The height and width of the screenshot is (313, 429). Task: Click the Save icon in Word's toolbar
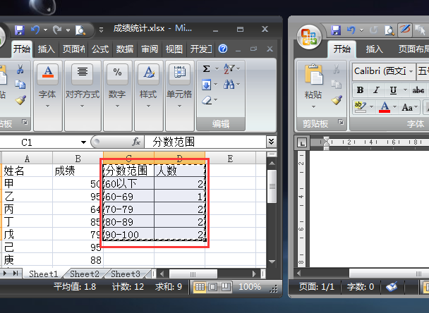pyautogui.click(x=336, y=30)
